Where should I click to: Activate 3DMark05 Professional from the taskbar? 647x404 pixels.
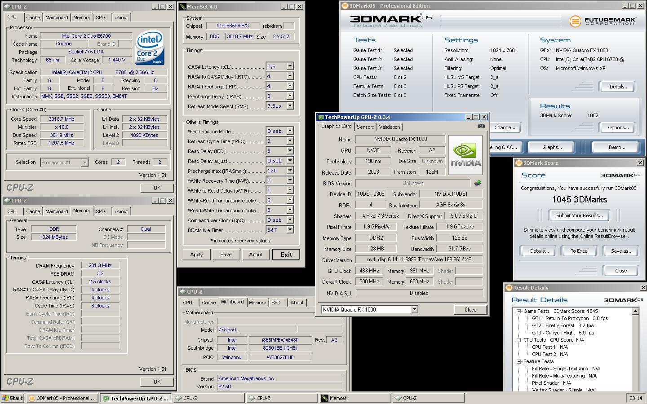point(62,398)
